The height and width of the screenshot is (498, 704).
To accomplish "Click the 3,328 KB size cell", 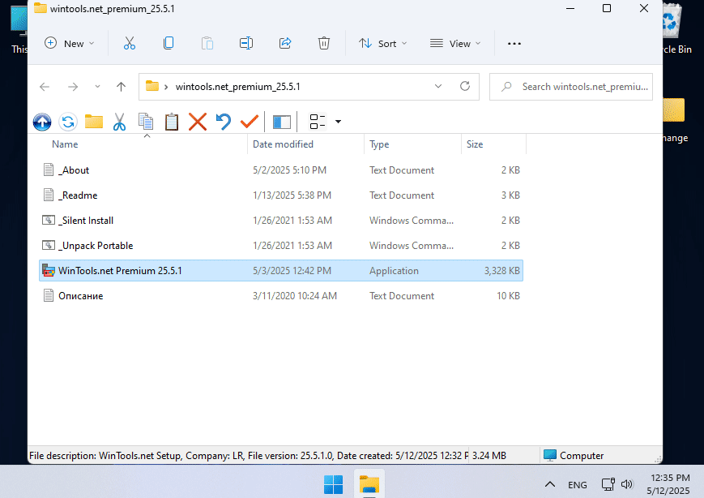I will pyautogui.click(x=502, y=271).
